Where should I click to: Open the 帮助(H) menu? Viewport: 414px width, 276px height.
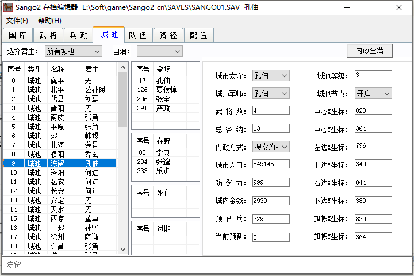(49, 21)
